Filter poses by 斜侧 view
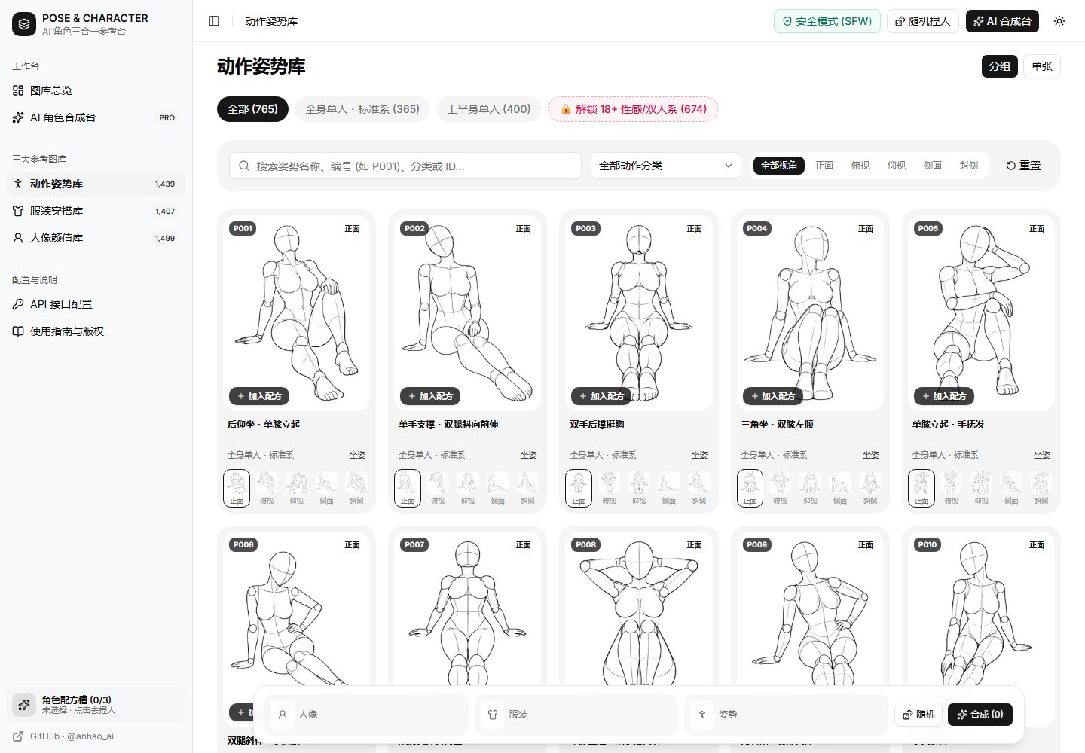Screen dimensions: 1085x753 point(969,166)
